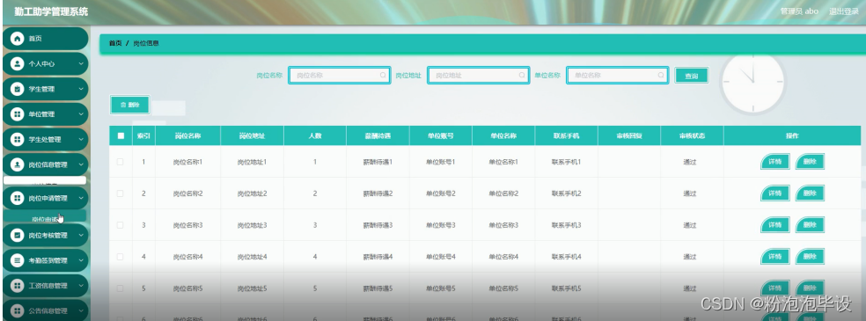
Task: Focus the 岗位名称 search input
Action: 339,75
